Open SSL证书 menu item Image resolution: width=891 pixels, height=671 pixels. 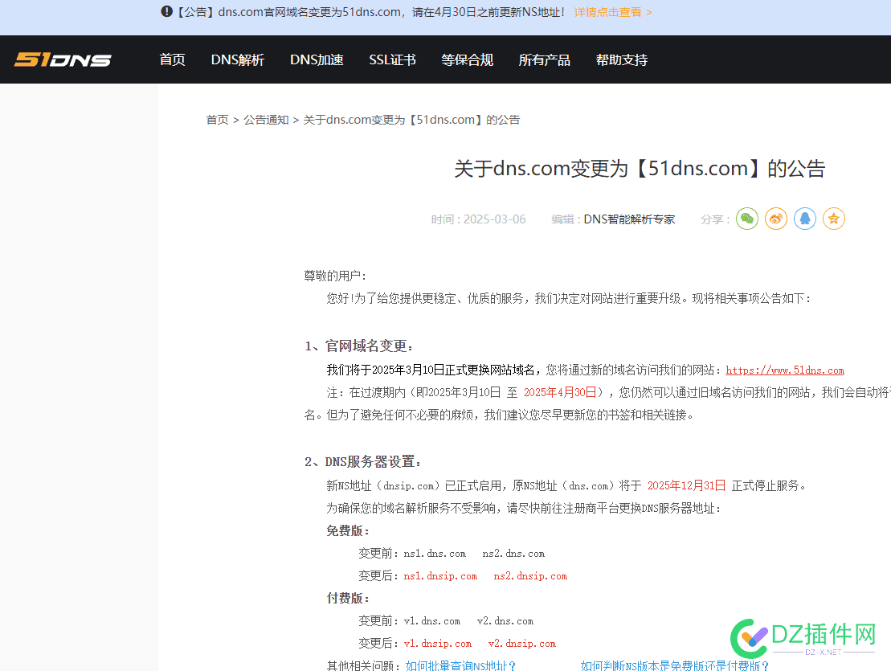coord(392,59)
